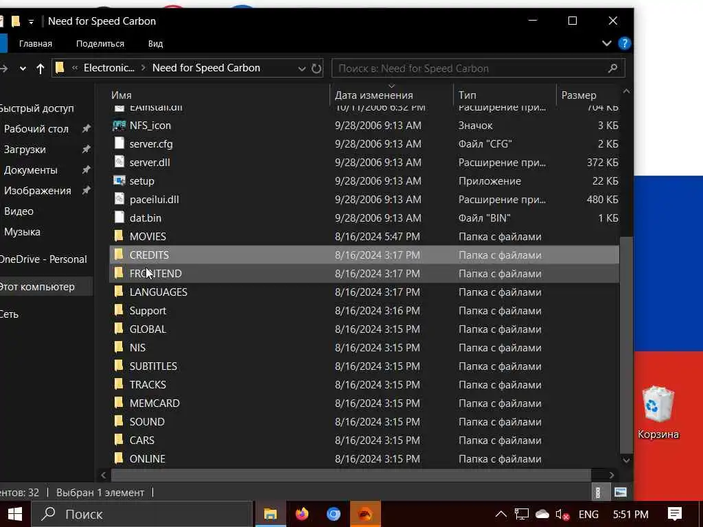This screenshot has width=703, height=527.
Task: Click the dat.bin file icon
Action: coord(119,218)
